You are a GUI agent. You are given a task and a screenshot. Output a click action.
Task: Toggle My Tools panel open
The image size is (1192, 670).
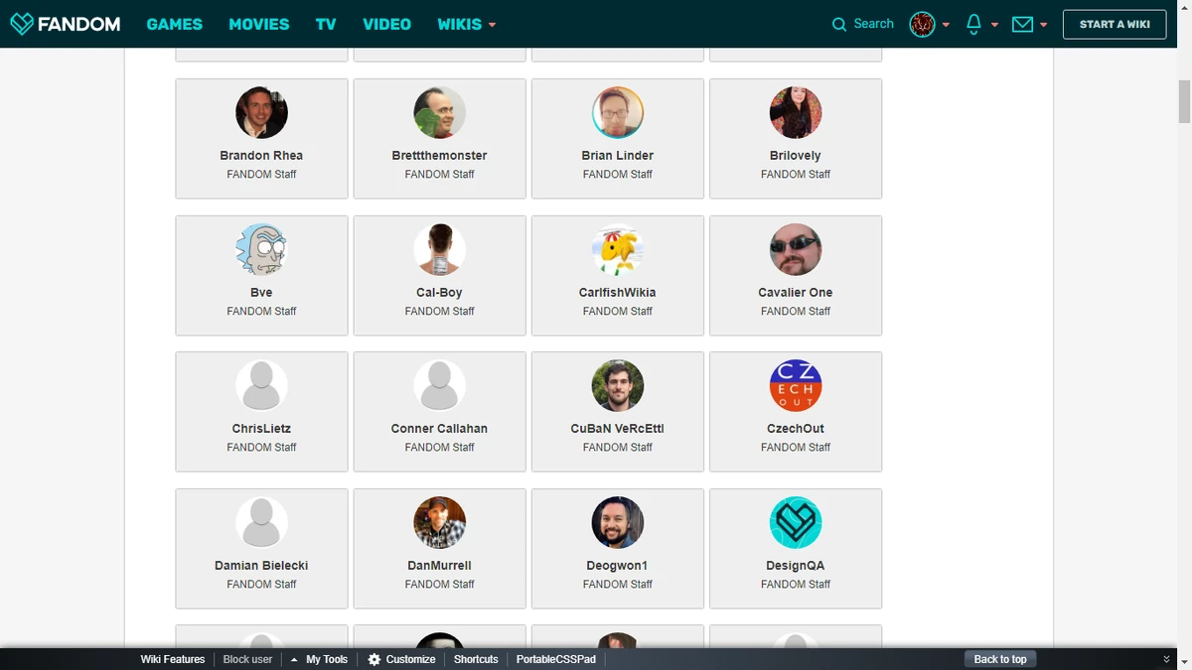pyautogui.click(x=293, y=659)
